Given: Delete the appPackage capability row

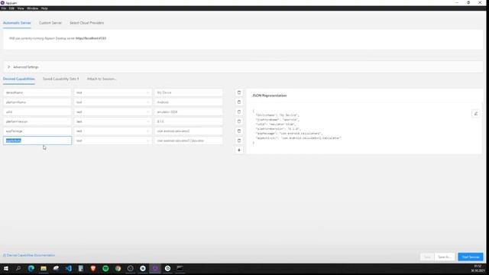Looking at the screenshot, I should 239,131.
